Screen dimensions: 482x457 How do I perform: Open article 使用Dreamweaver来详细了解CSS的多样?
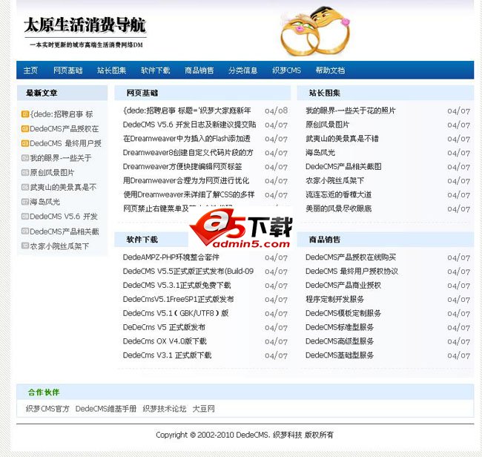189,194
